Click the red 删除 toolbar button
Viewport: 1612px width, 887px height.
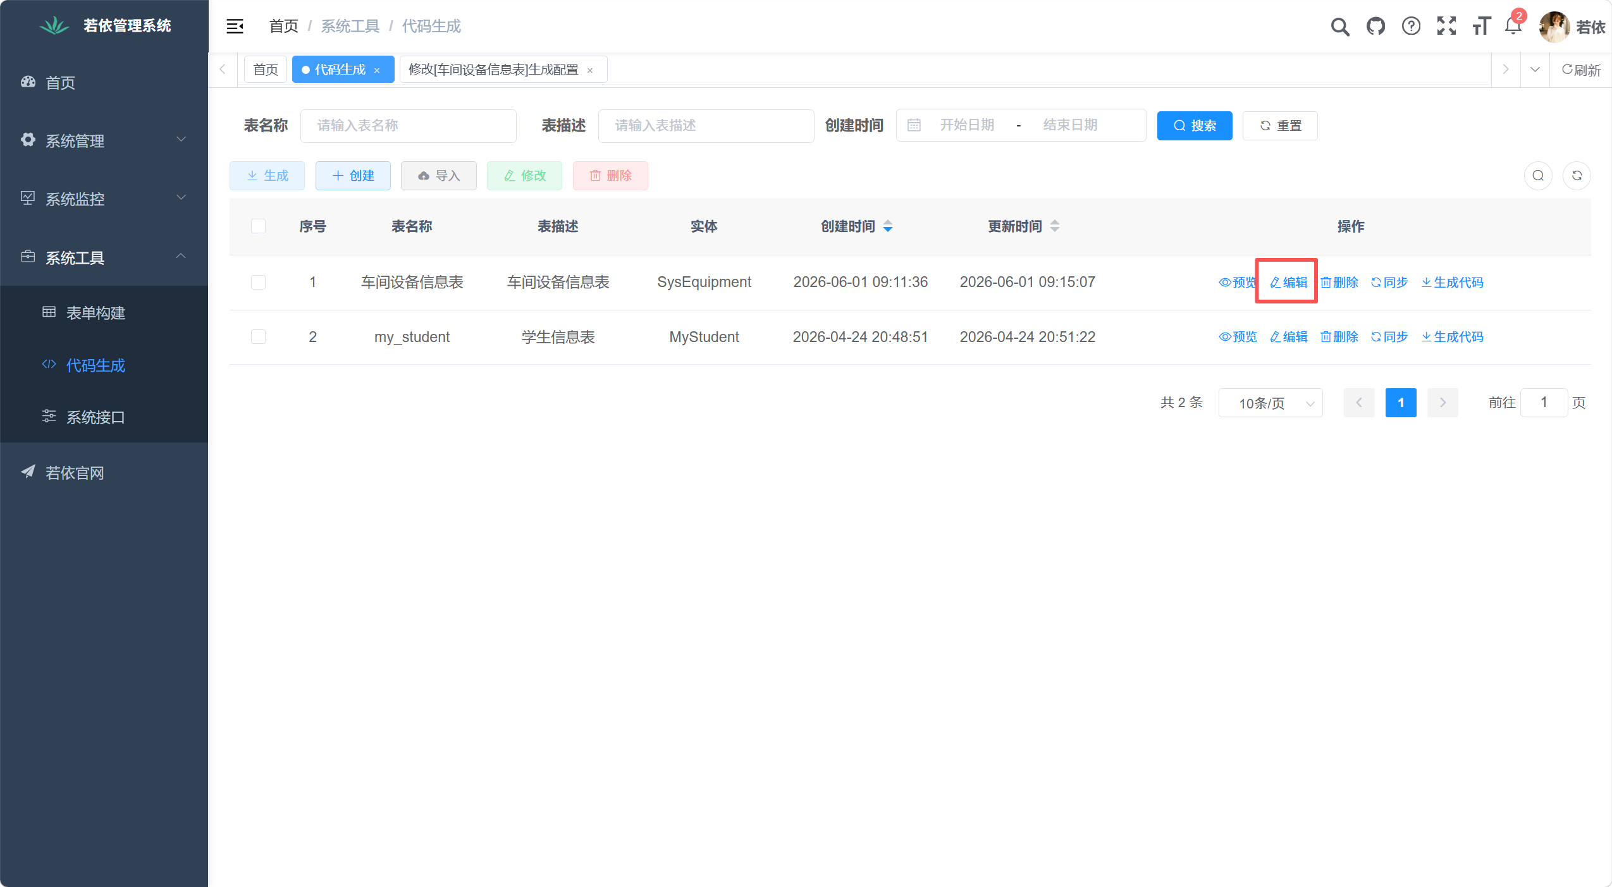[610, 176]
